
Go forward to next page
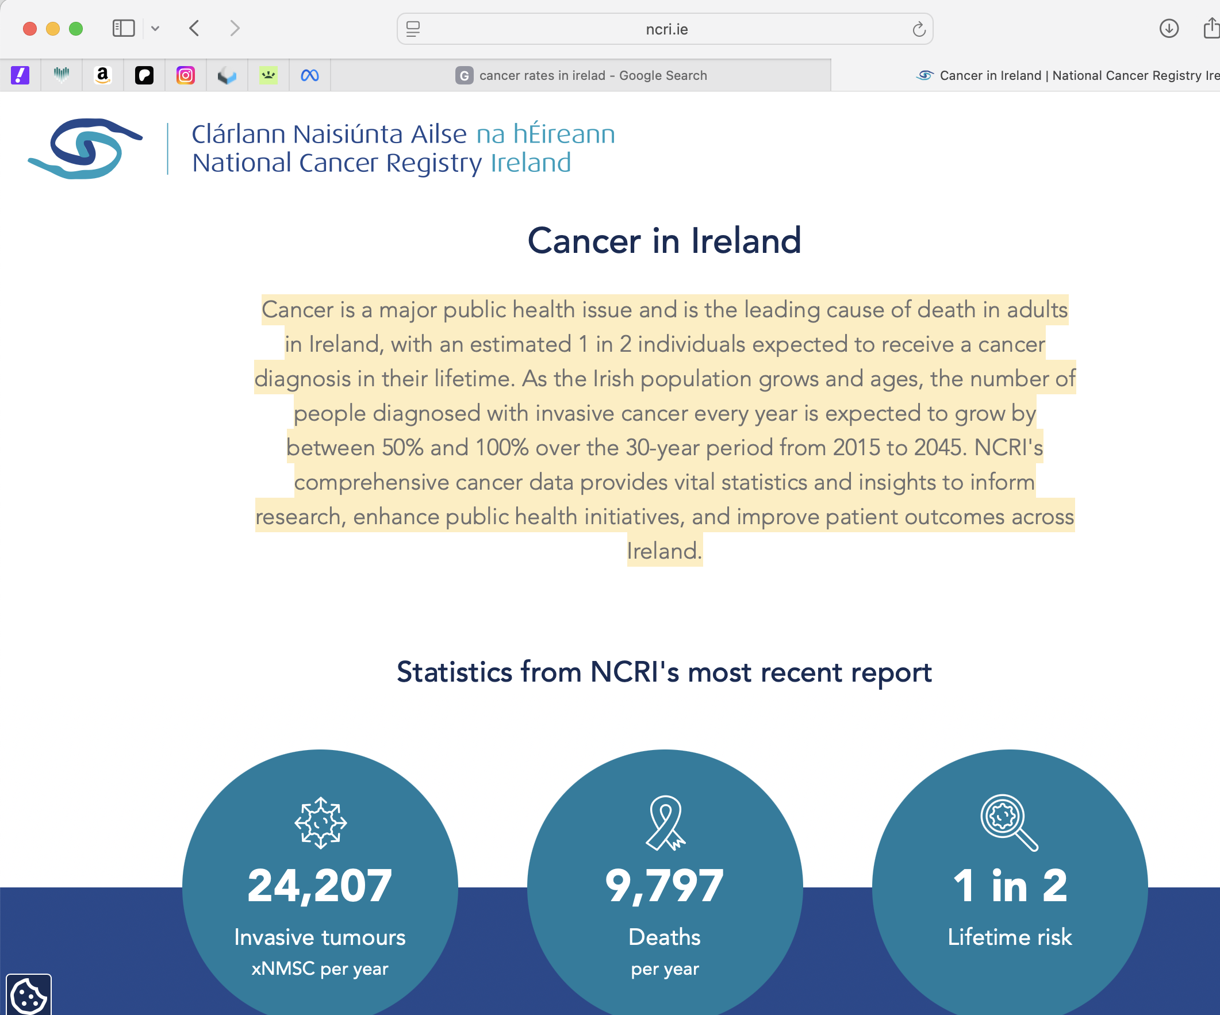[234, 29]
